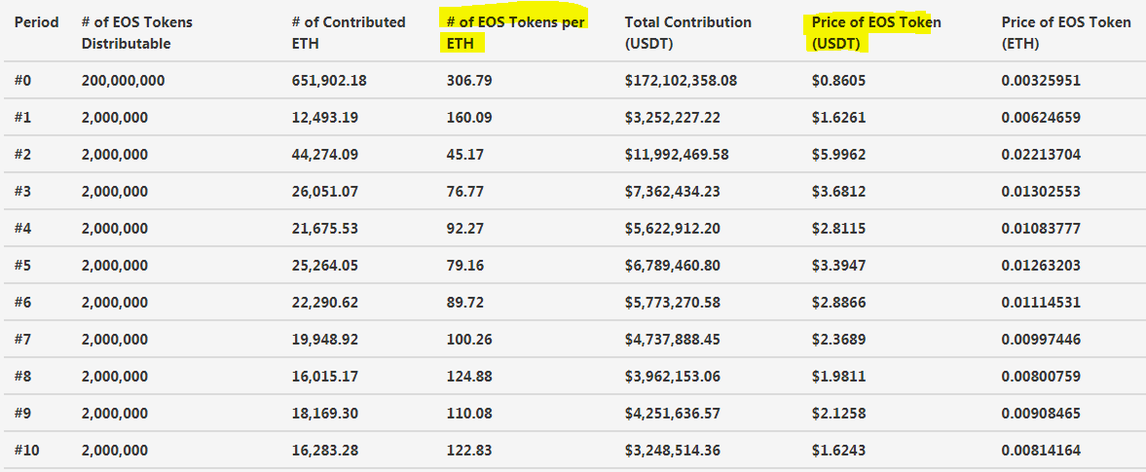The height and width of the screenshot is (472, 1146).
Task: Click the 'Price of EOS Token (ETH)' header
Action: coord(1065,32)
